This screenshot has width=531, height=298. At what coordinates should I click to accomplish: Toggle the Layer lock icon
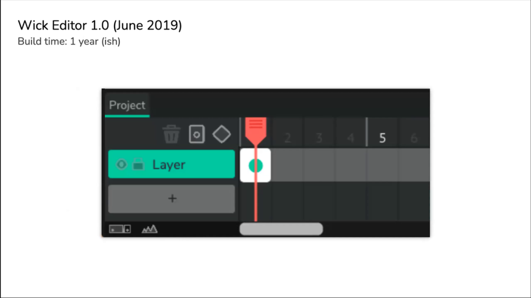tap(138, 164)
